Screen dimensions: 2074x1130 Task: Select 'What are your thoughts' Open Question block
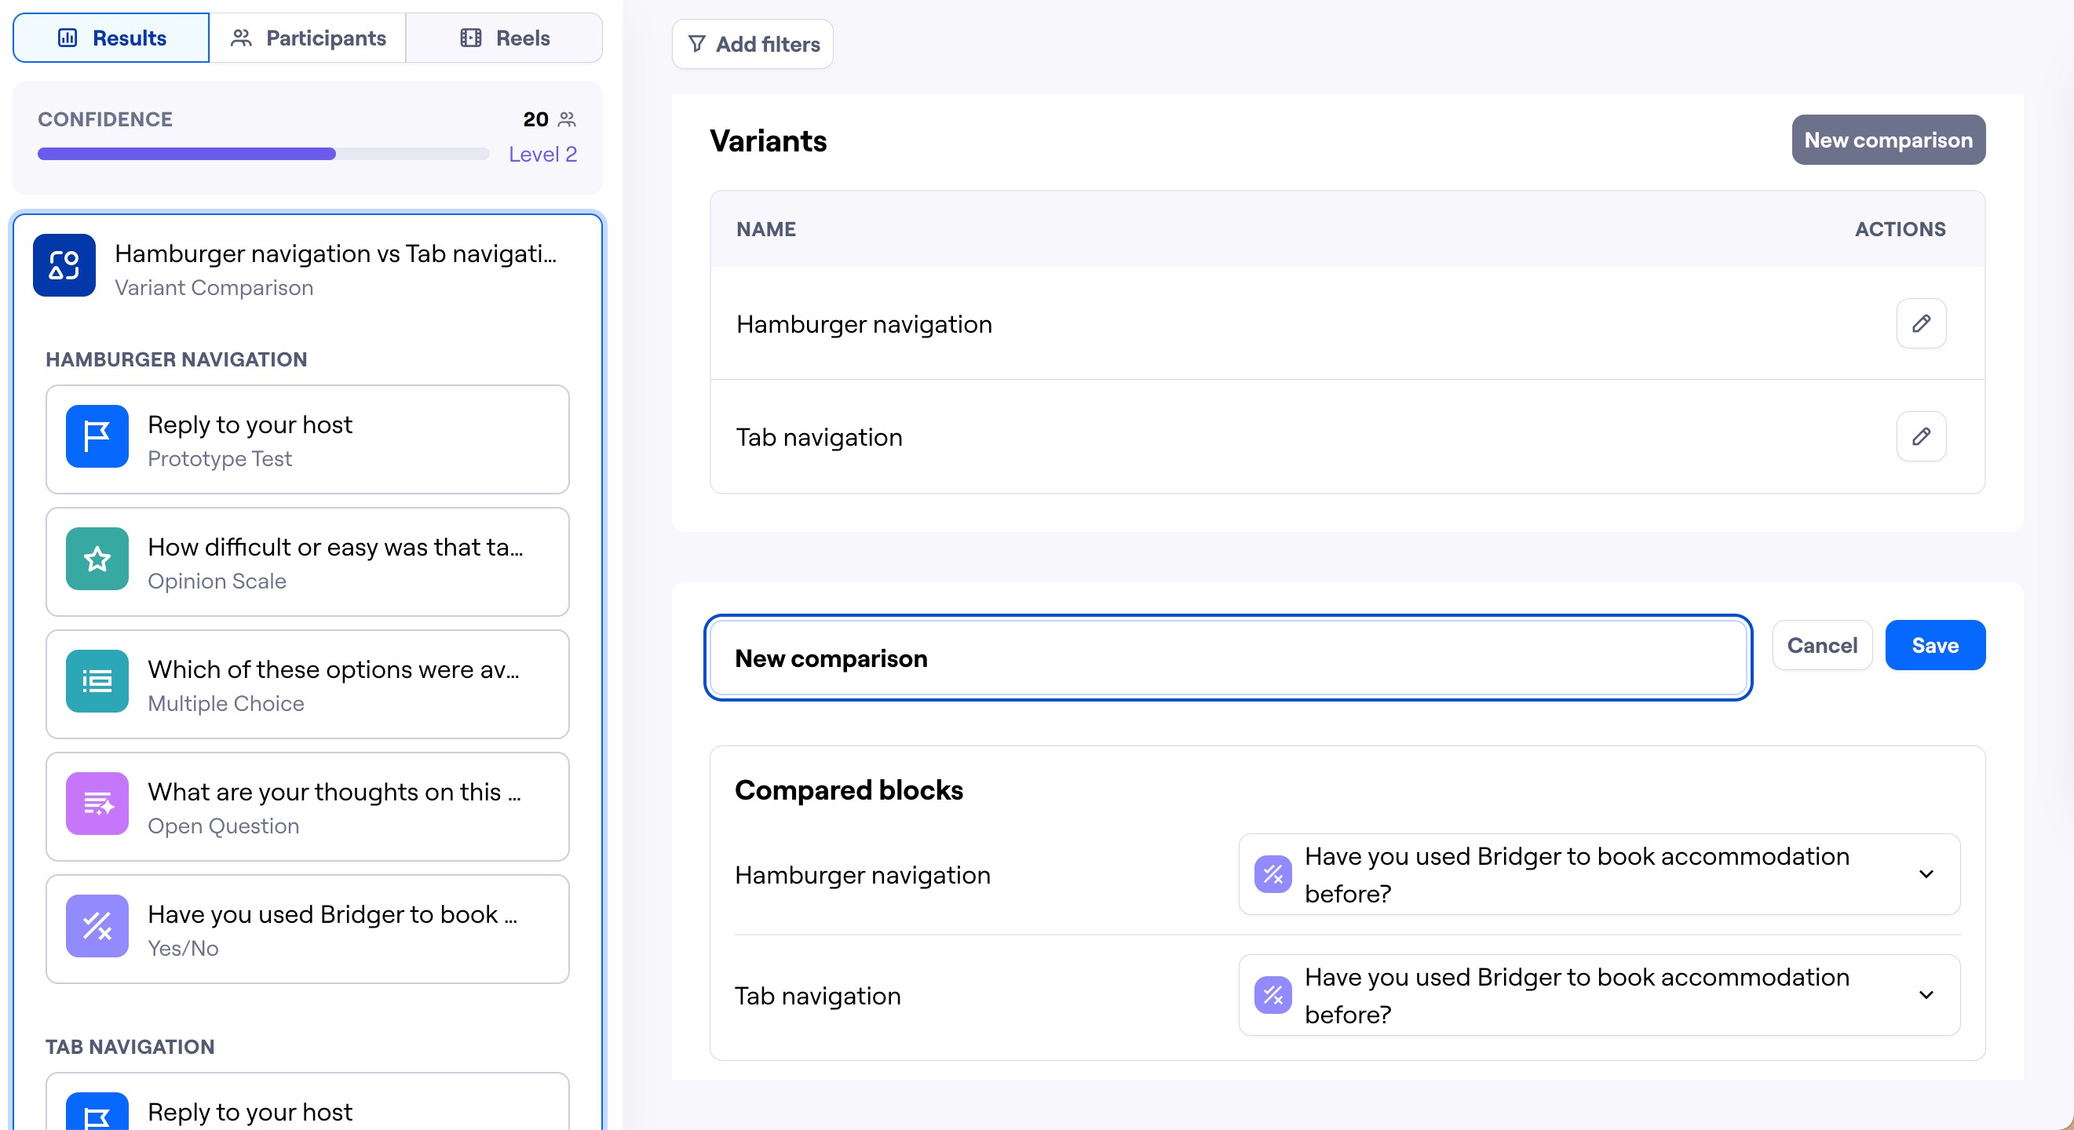(x=334, y=807)
